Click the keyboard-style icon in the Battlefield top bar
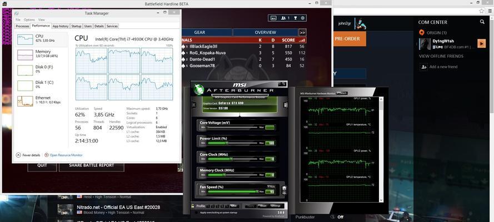This screenshot has width=494, height=222. click(x=273, y=18)
